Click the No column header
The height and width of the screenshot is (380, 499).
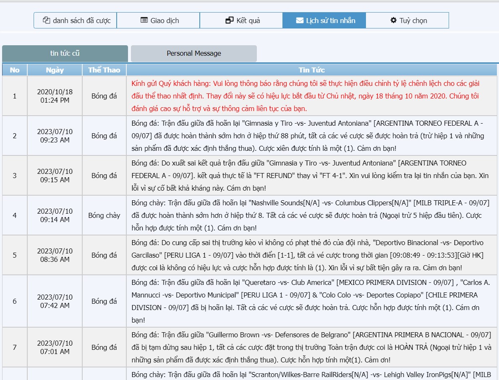point(15,70)
